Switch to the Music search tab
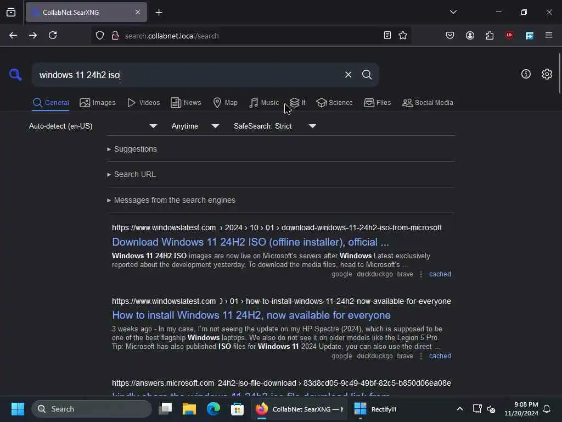 coord(264,103)
